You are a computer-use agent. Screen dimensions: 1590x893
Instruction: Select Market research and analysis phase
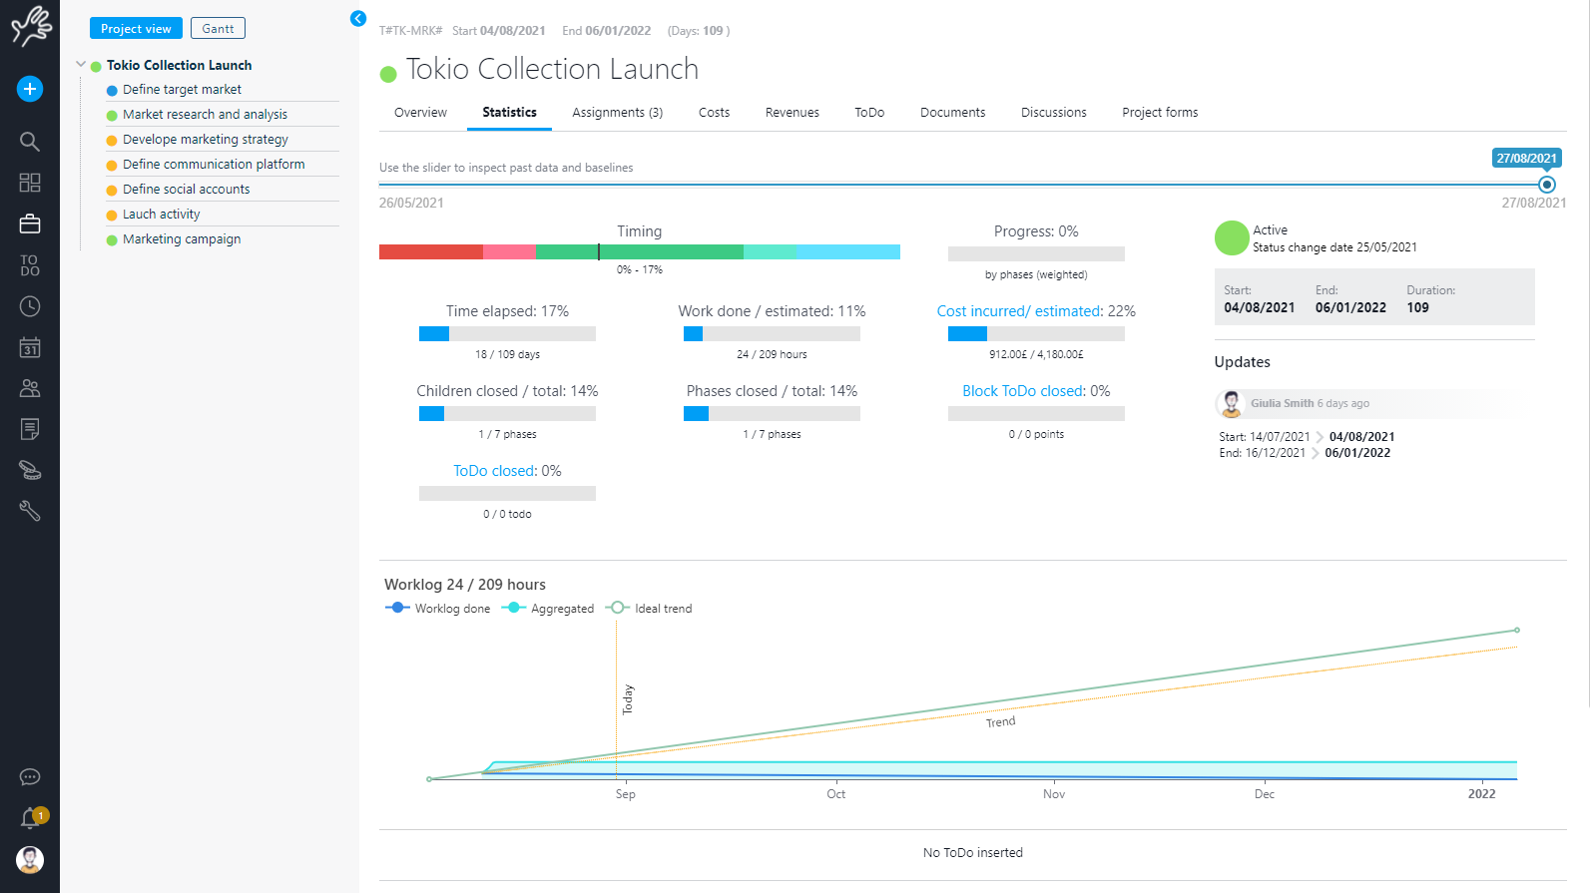point(205,115)
